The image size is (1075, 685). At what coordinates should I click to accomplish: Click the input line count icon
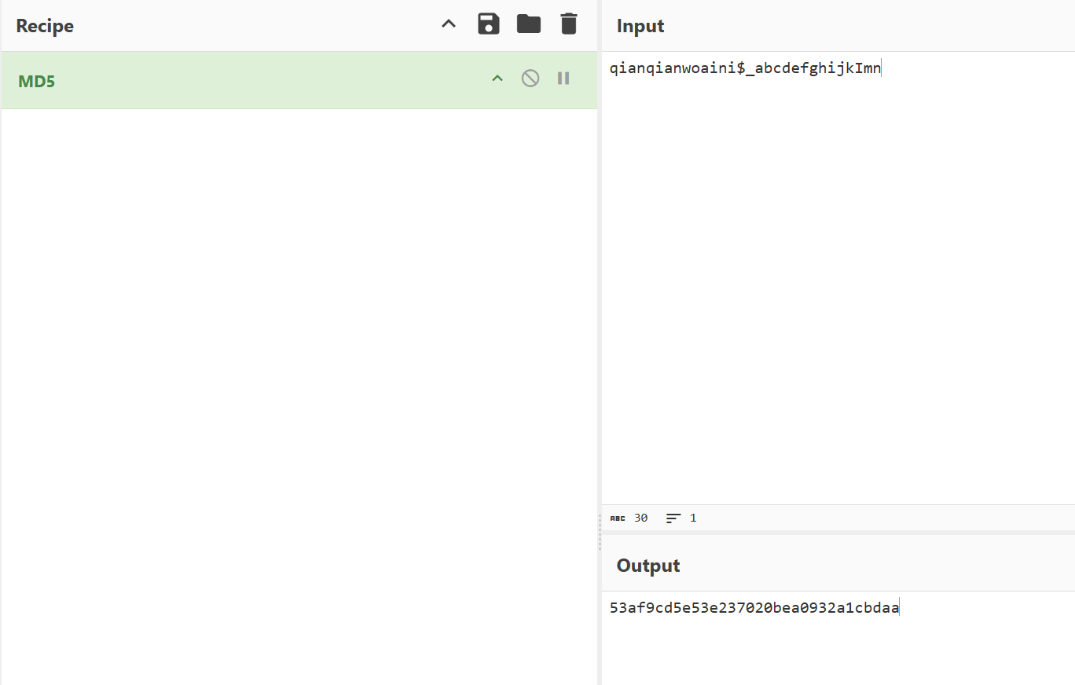tap(673, 518)
